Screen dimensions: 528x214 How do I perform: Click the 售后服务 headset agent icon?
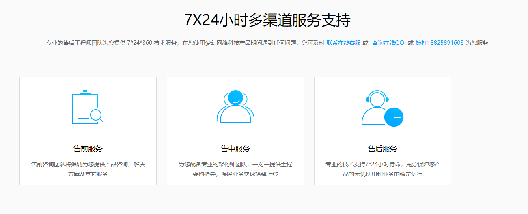pos(382,108)
